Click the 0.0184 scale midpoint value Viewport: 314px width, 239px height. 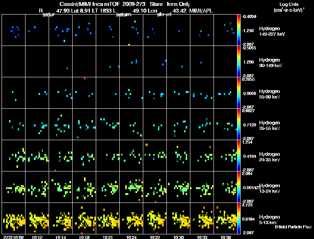248,219
